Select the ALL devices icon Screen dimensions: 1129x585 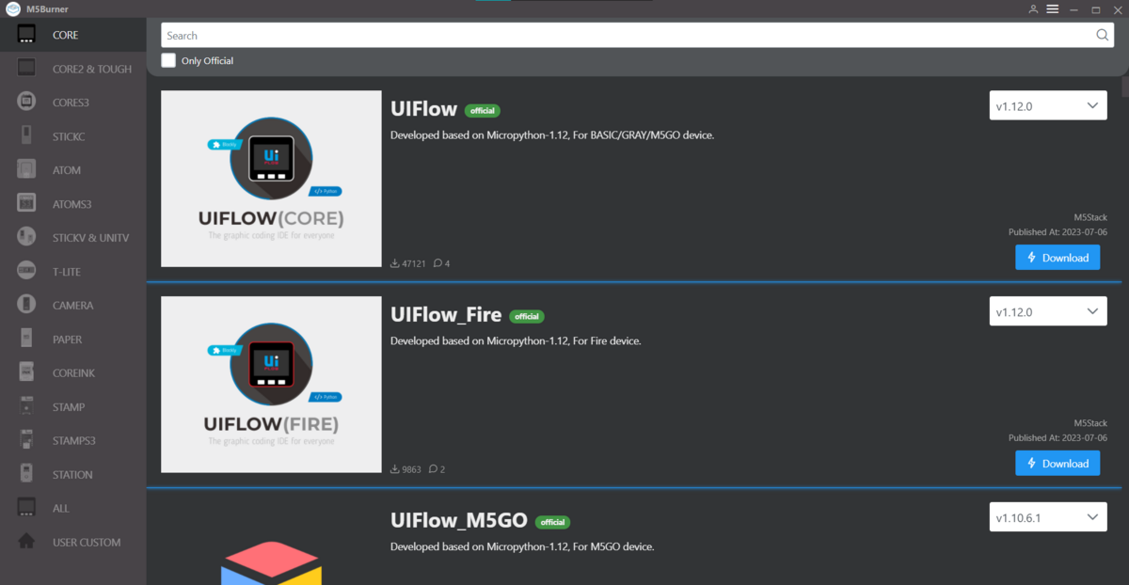[x=26, y=508]
